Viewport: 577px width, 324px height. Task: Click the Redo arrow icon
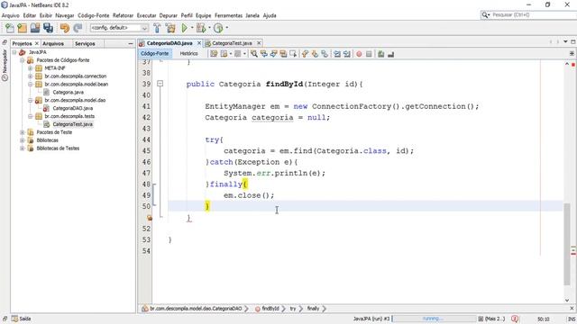[78, 28]
